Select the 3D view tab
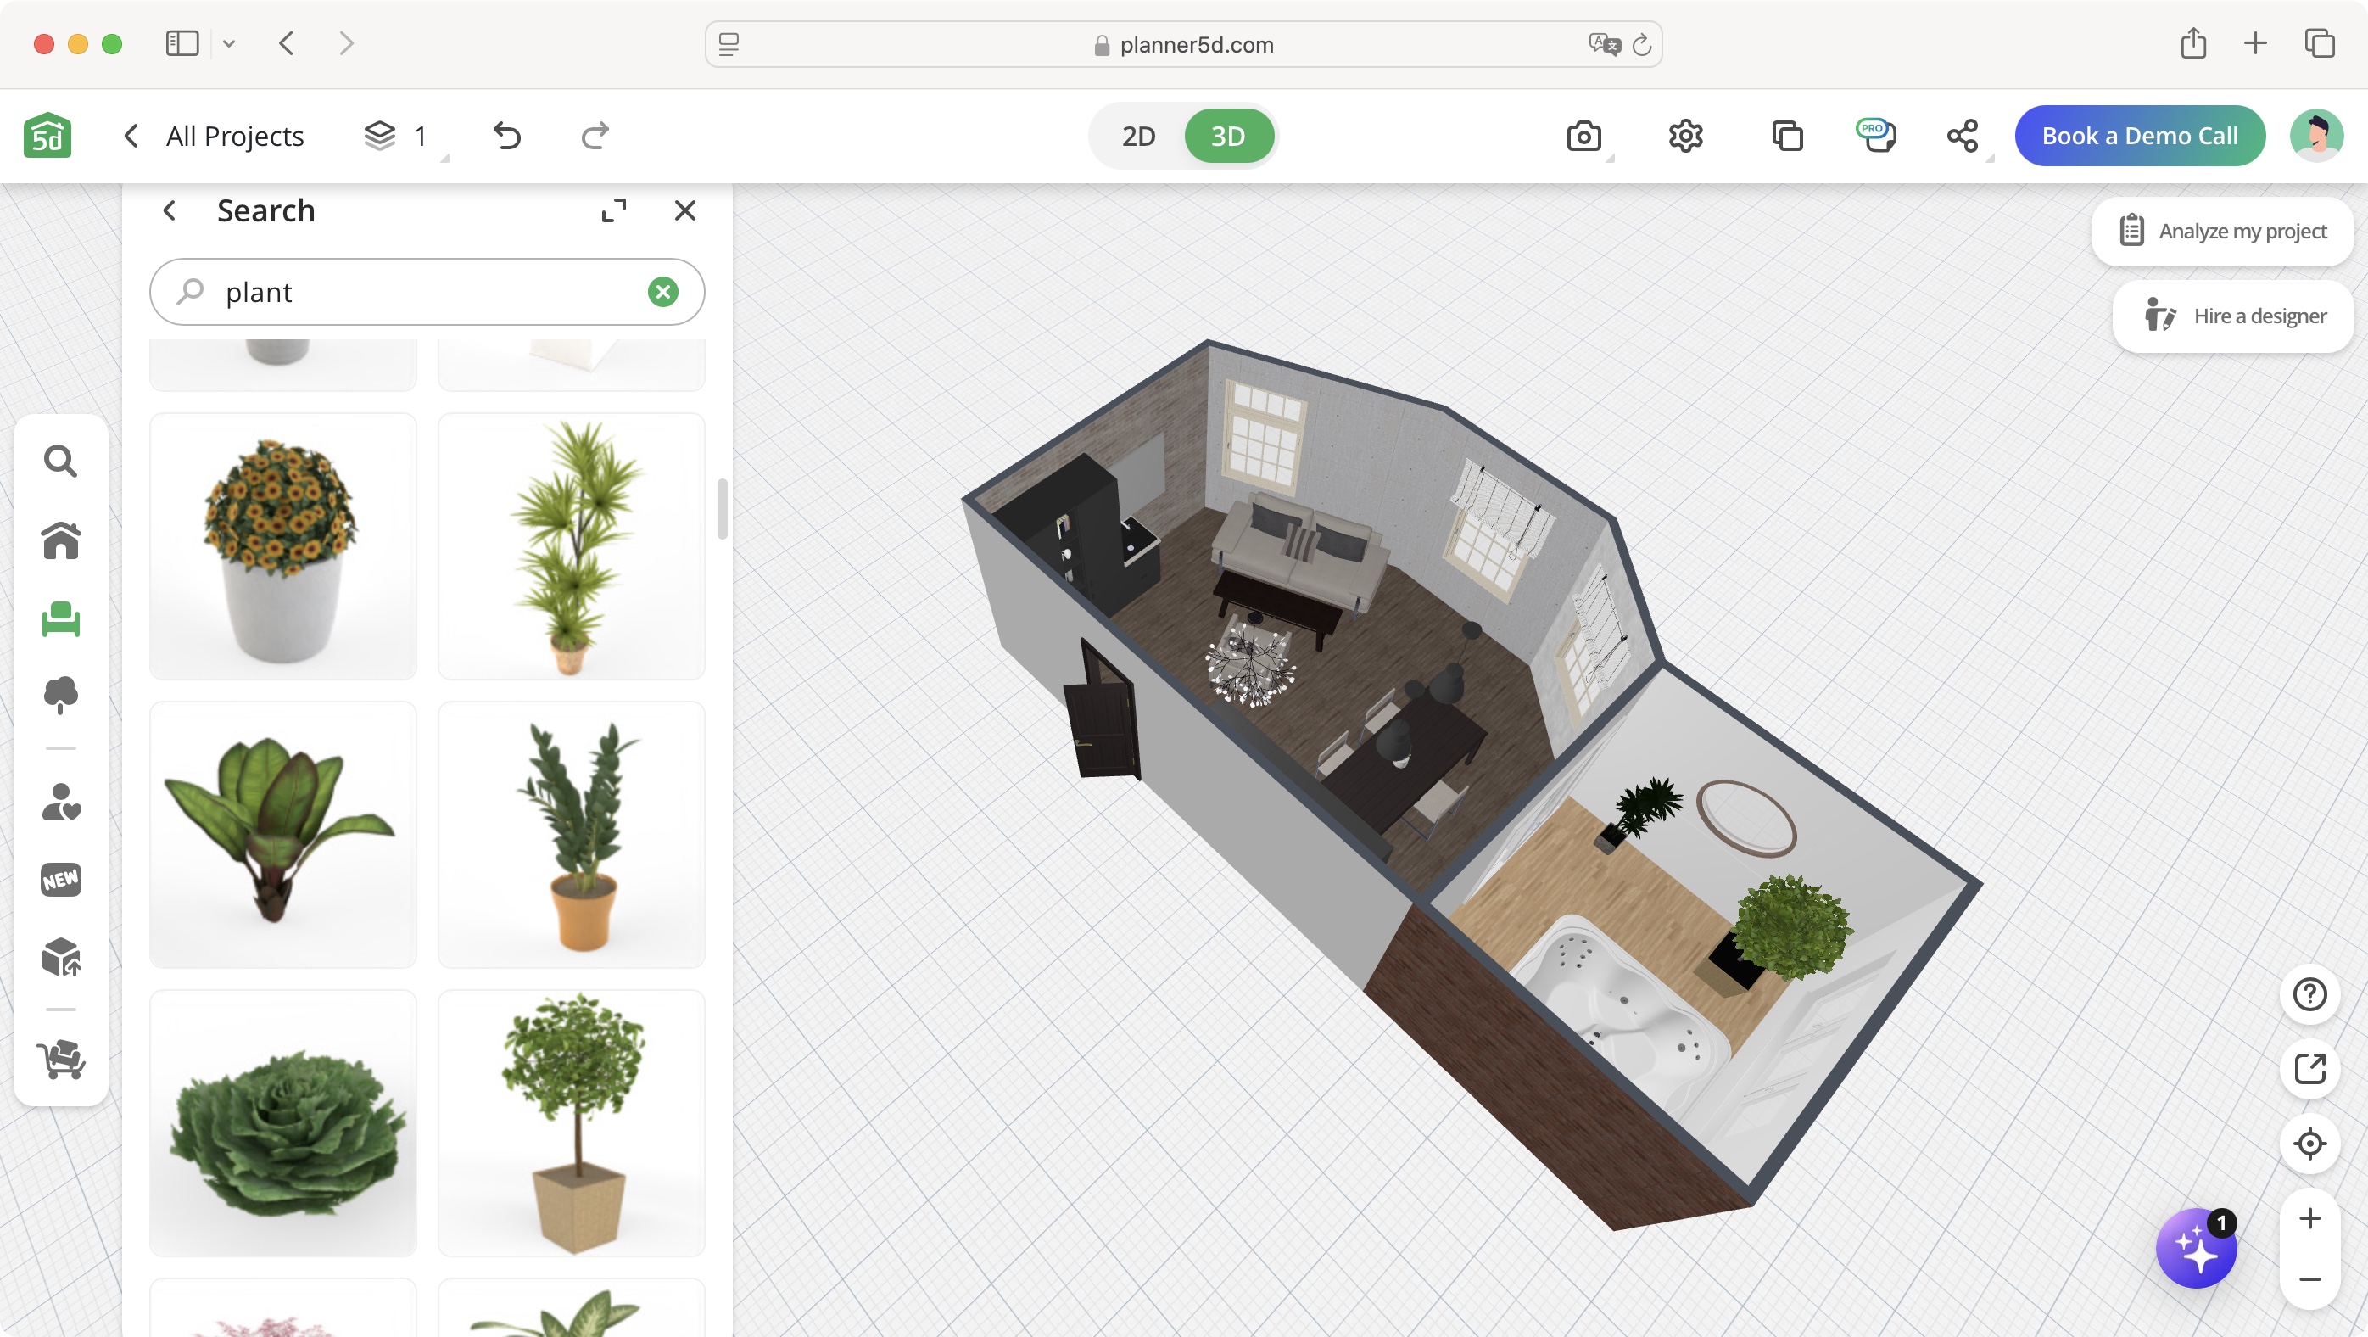 [x=1229, y=135]
